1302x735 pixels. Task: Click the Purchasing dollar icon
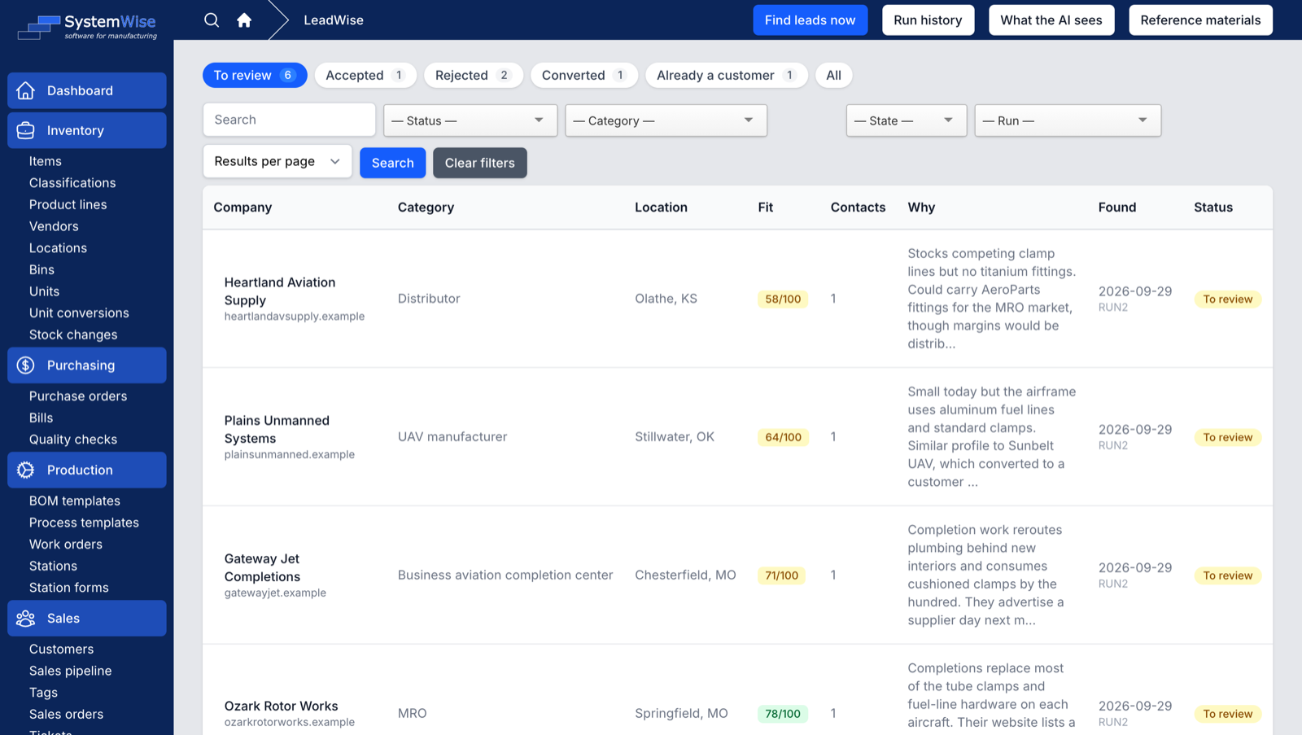[x=26, y=365]
